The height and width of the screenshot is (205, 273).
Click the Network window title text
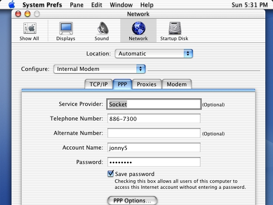click(138, 14)
